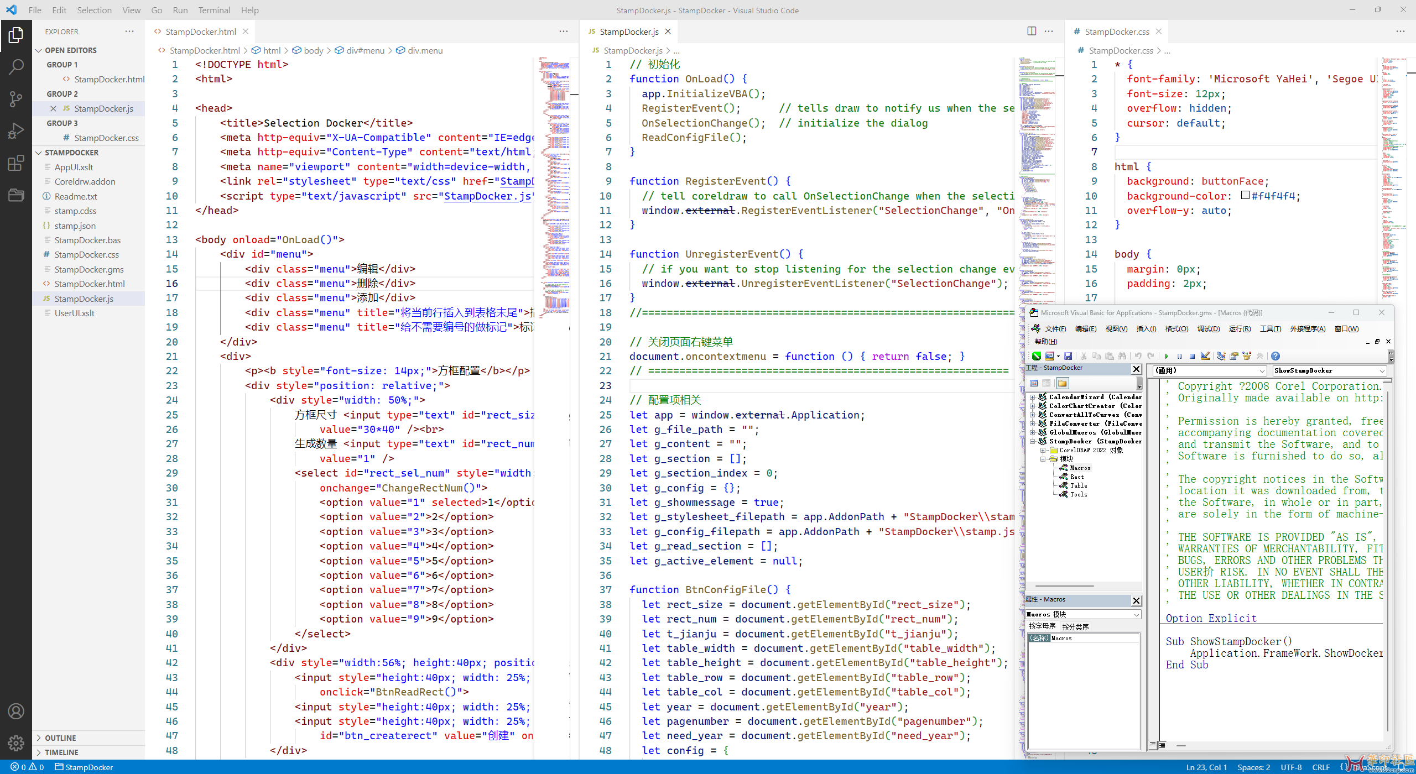Screen dimensions: 1416x774
Task: Switch to 按分类序 properties tab
Action: point(1075,626)
